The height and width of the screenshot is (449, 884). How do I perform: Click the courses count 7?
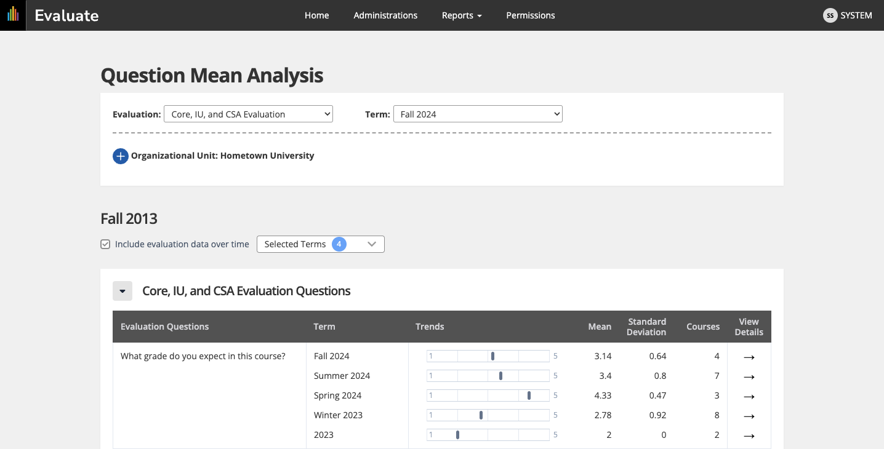[x=717, y=376]
